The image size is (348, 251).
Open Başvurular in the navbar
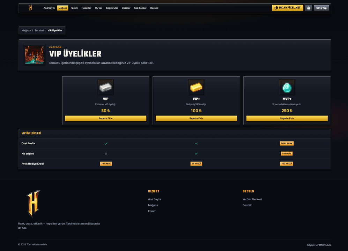pos(112,8)
